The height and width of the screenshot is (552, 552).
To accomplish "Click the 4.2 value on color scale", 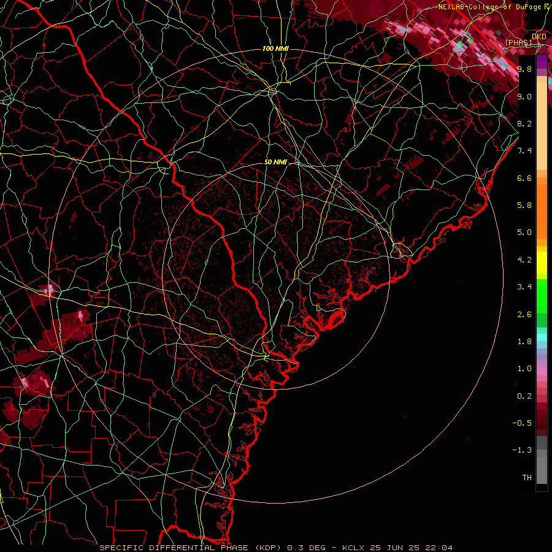I will 524,260.
